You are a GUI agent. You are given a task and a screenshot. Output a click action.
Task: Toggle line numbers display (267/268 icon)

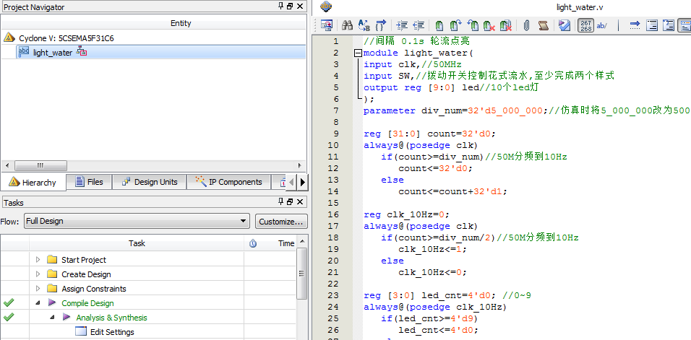[x=585, y=25]
